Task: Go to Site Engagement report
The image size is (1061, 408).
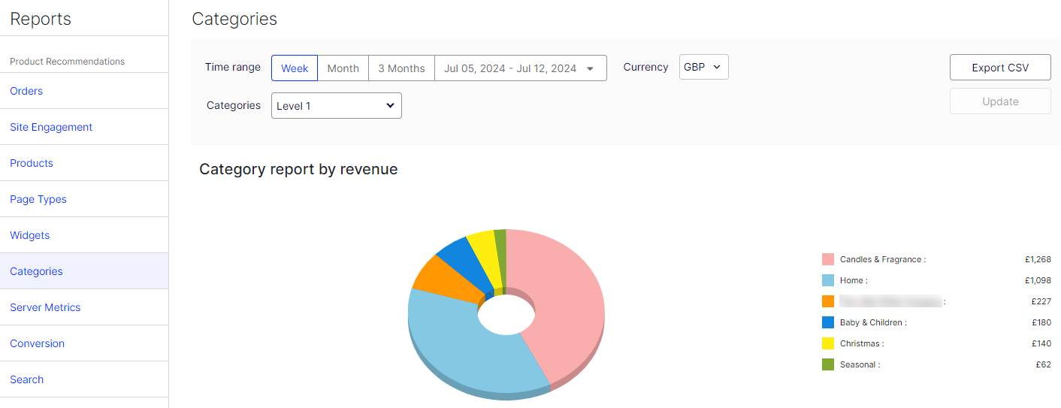Action: (x=51, y=127)
